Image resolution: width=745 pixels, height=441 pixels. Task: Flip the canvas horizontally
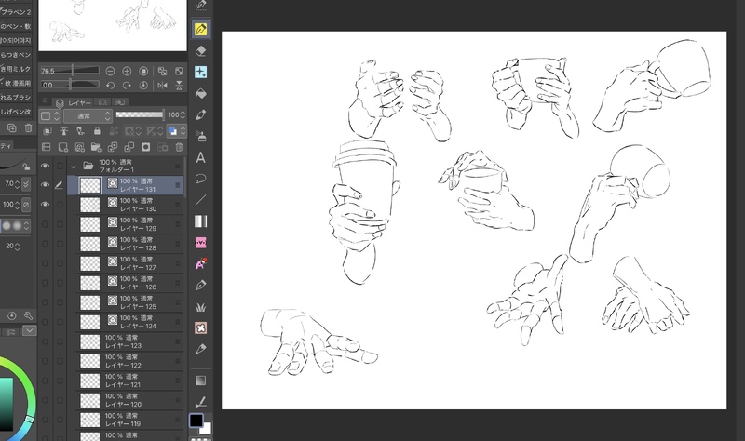[x=162, y=86]
